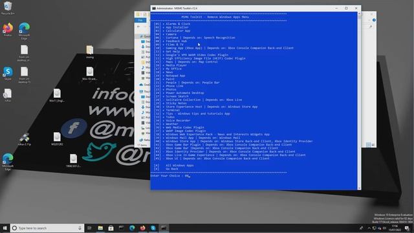The width and height of the screenshot is (414, 233).
Task: Click the MSMG Toolkit console scrollbar up arrow
Action: click(x=359, y=14)
